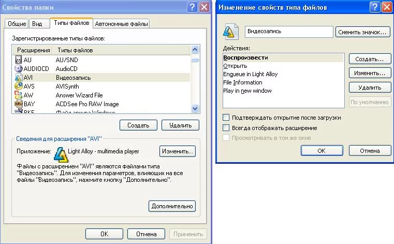The image size is (394, 244).
Task: Click the AVI file type icon
Action: [18, 78]
